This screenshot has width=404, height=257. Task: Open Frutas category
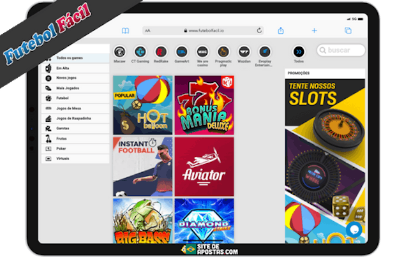pyautogui.click(x=75, y=138)
